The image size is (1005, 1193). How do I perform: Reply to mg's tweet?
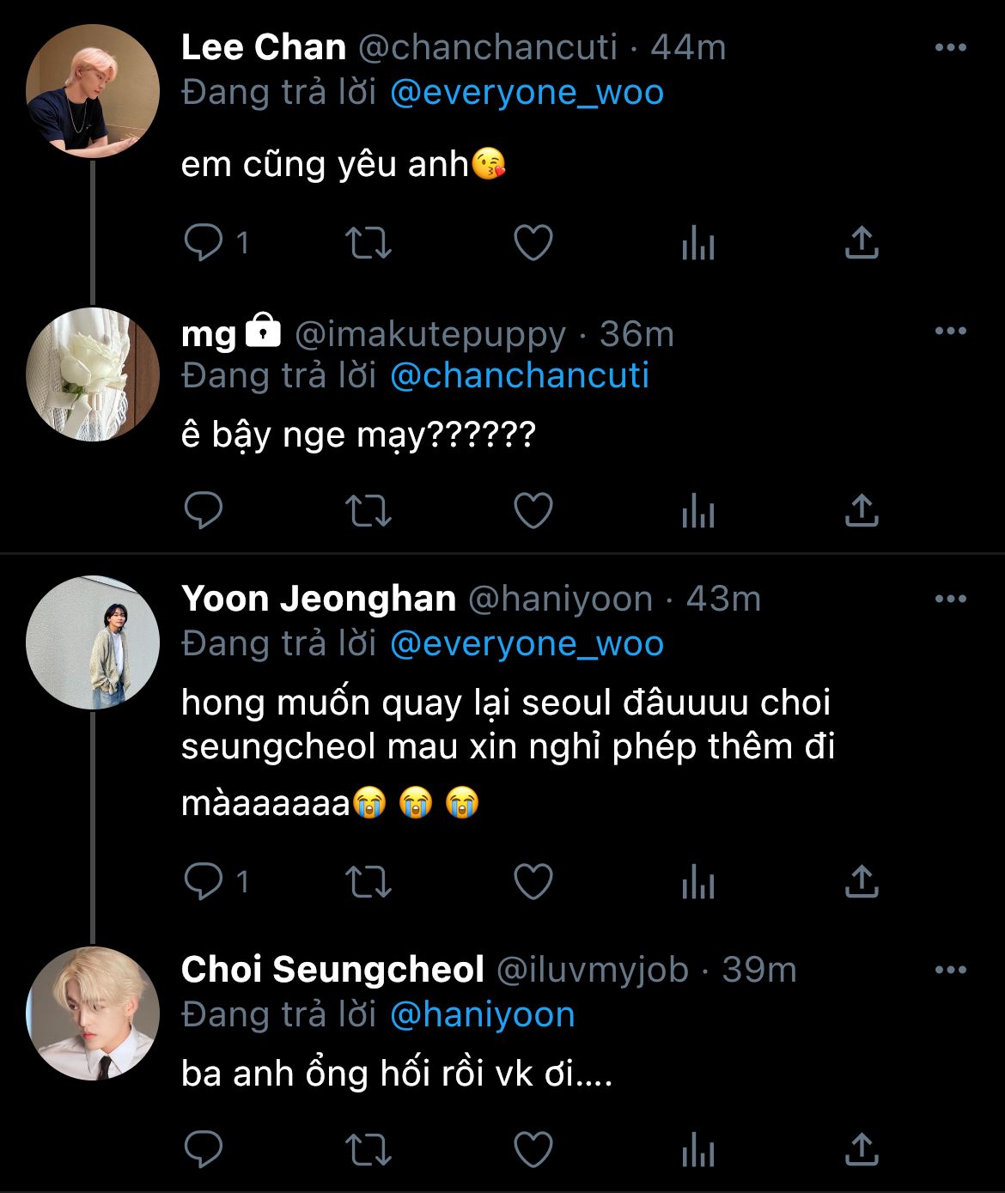[204, 511]
